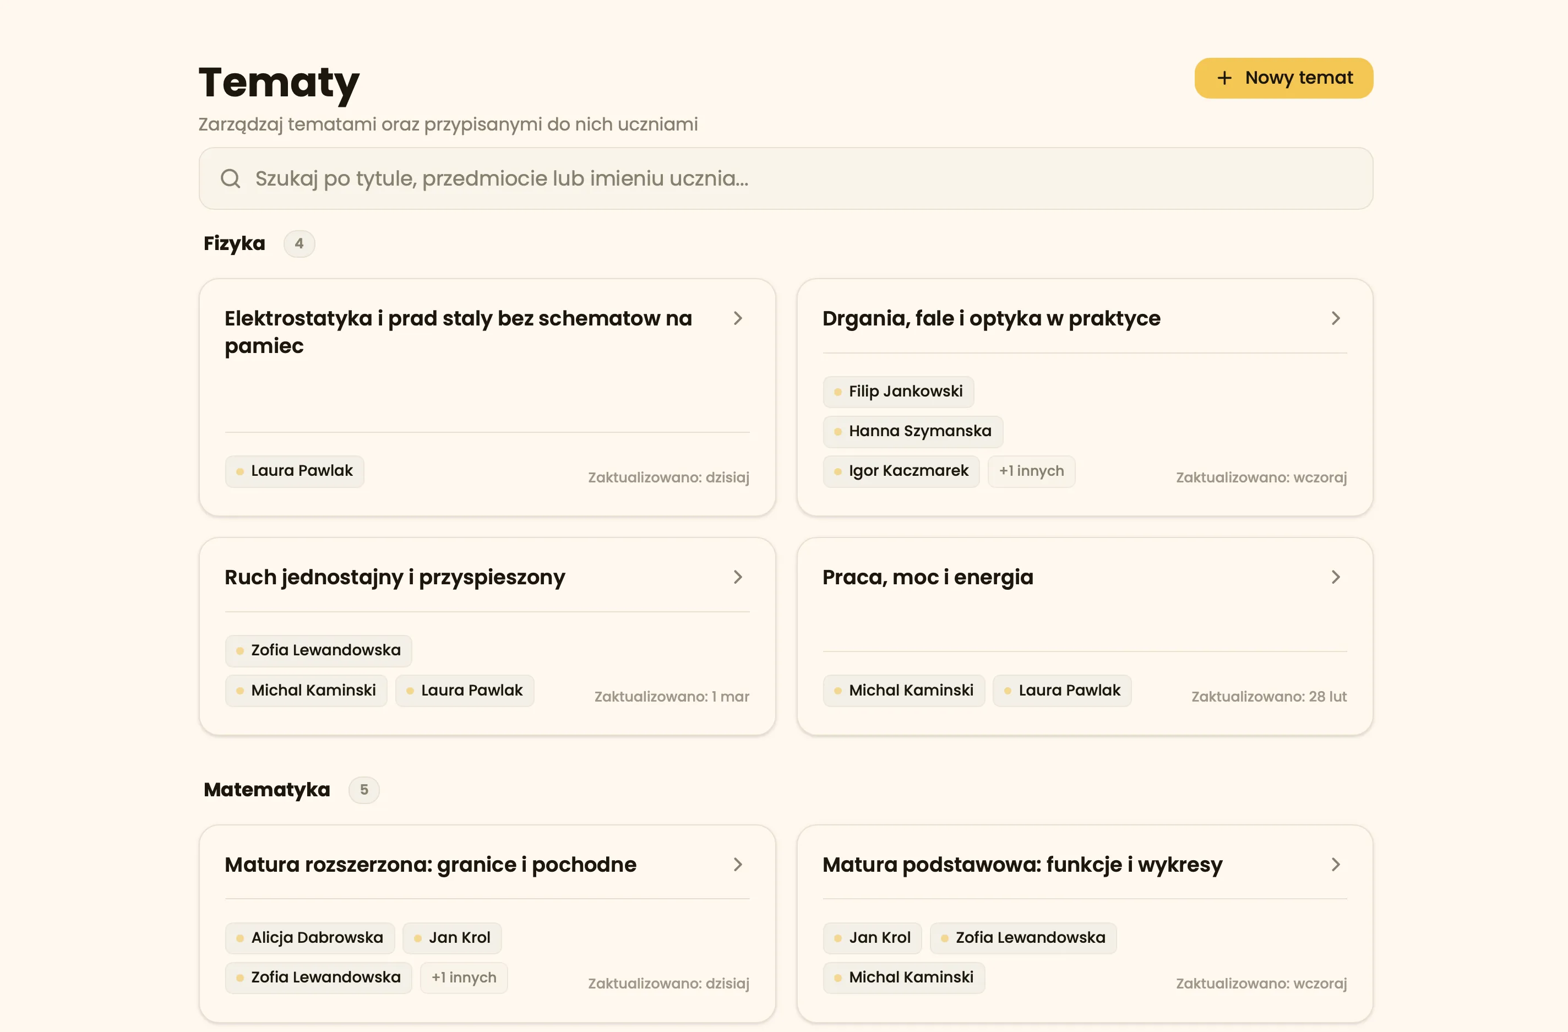Select the Laura Pawlak tag under Elektrostatyka
Viewport: 1568px width, 1032px height.
point(295,470)
